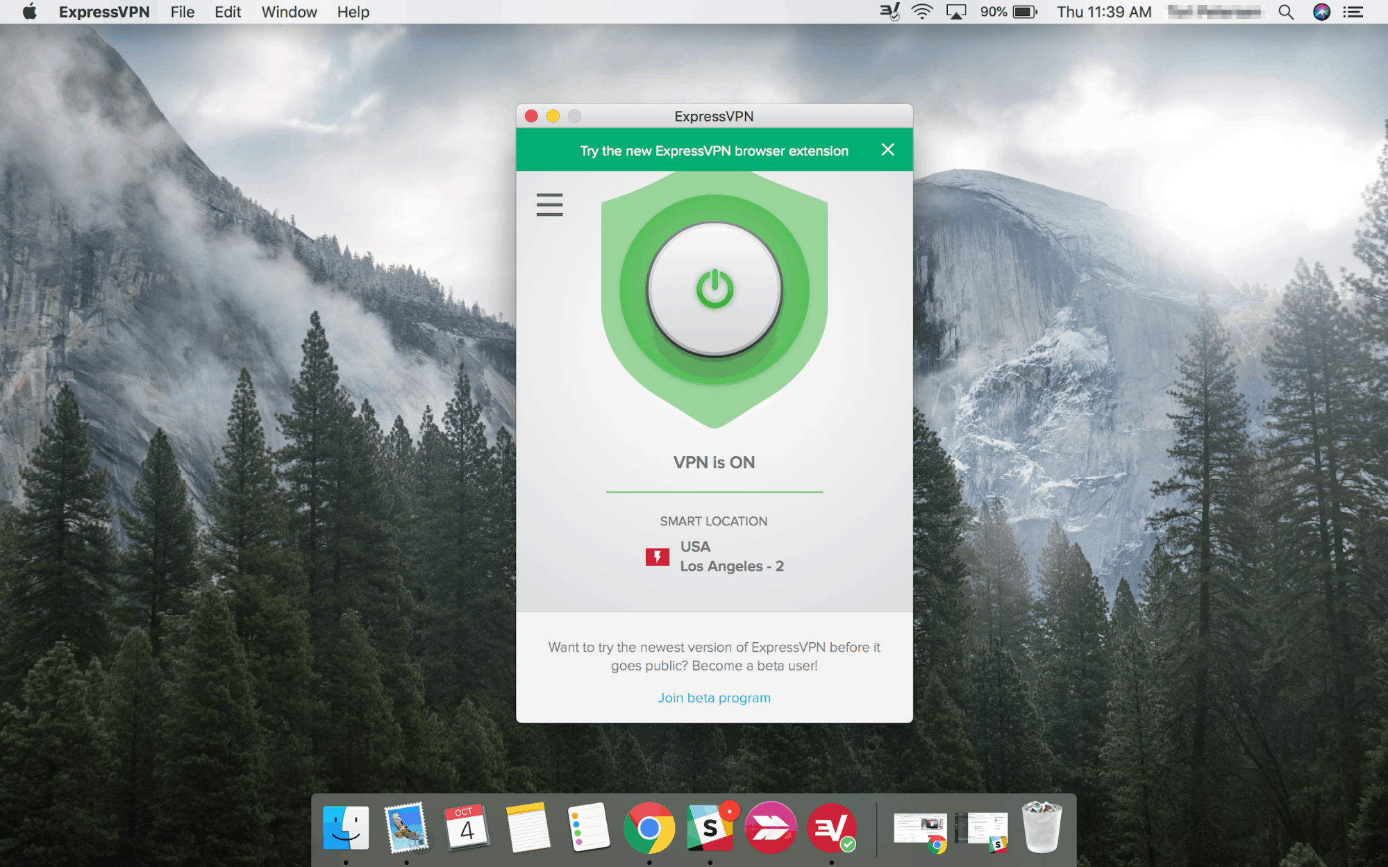
Task: Open Notification Center
Action: (1353, 12)
